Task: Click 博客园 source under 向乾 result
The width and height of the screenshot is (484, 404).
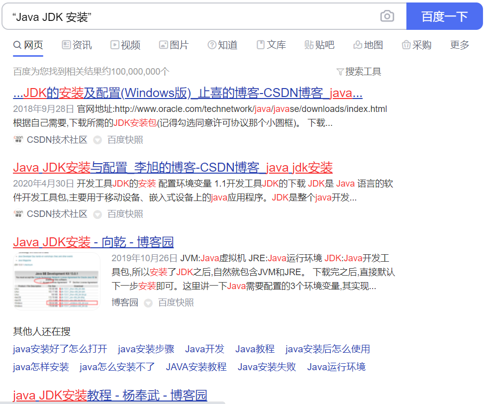Action: click(125, 303)
